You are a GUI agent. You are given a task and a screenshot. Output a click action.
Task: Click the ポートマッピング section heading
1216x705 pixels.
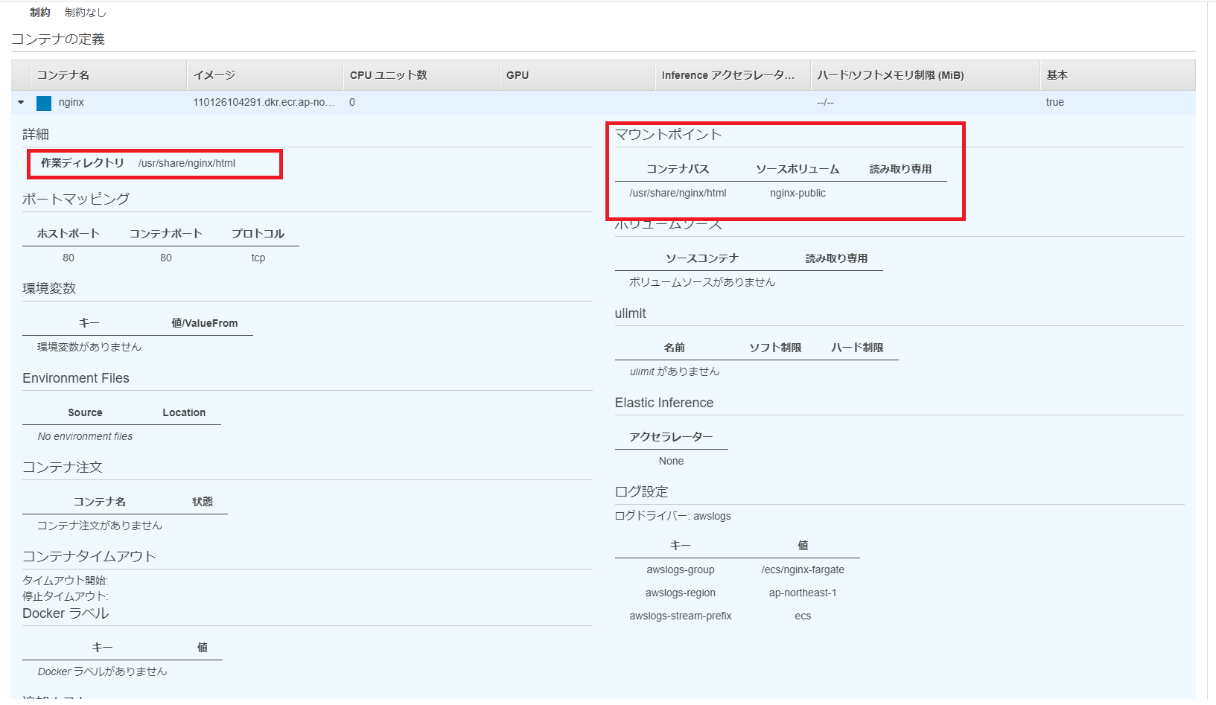tap(76, 200)
